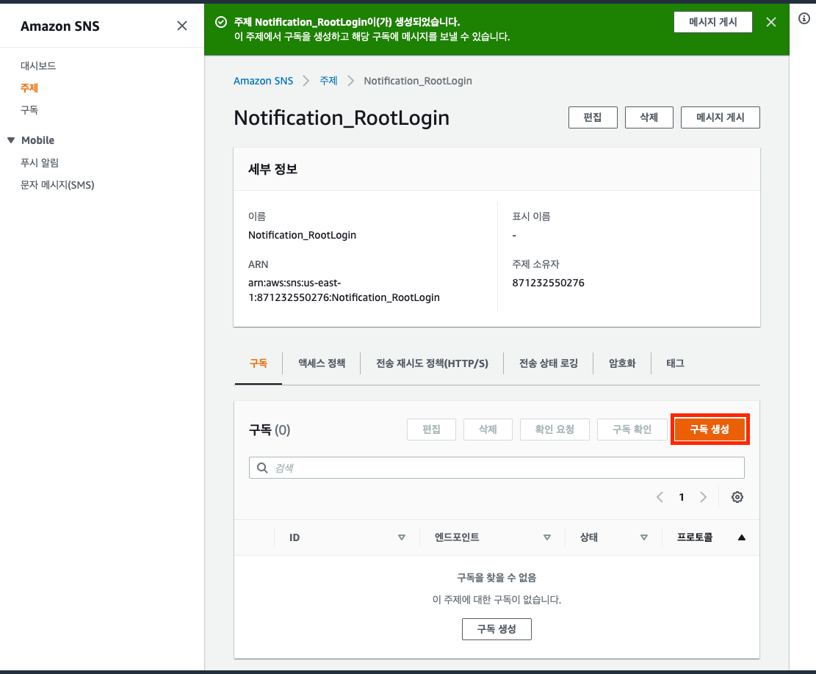Click 주제 breadcrumb link
Screen dimensions: 816x674
(328, 81)
